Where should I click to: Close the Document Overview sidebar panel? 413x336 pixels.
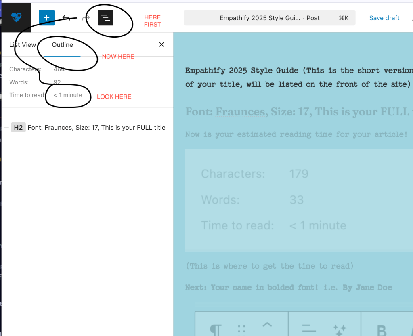click(x=161, y=44)
